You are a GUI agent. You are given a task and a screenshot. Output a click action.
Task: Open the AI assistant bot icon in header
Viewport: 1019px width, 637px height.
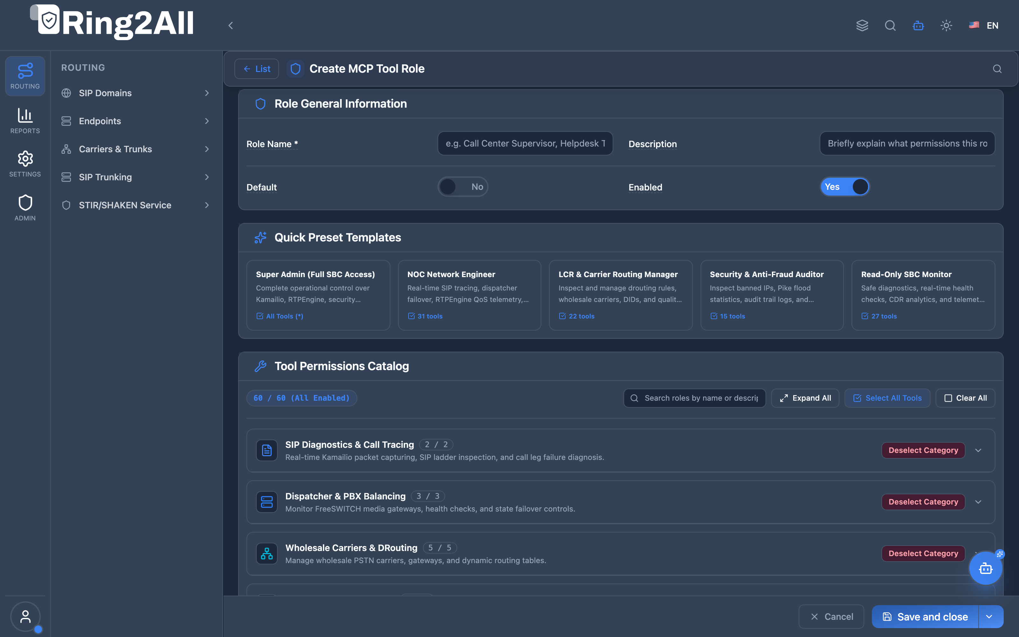pyautogui.click(x=918, y=25)
